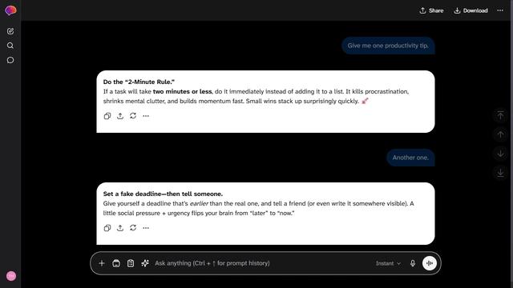Click the italic word 'earlier'

pos(199,204)
